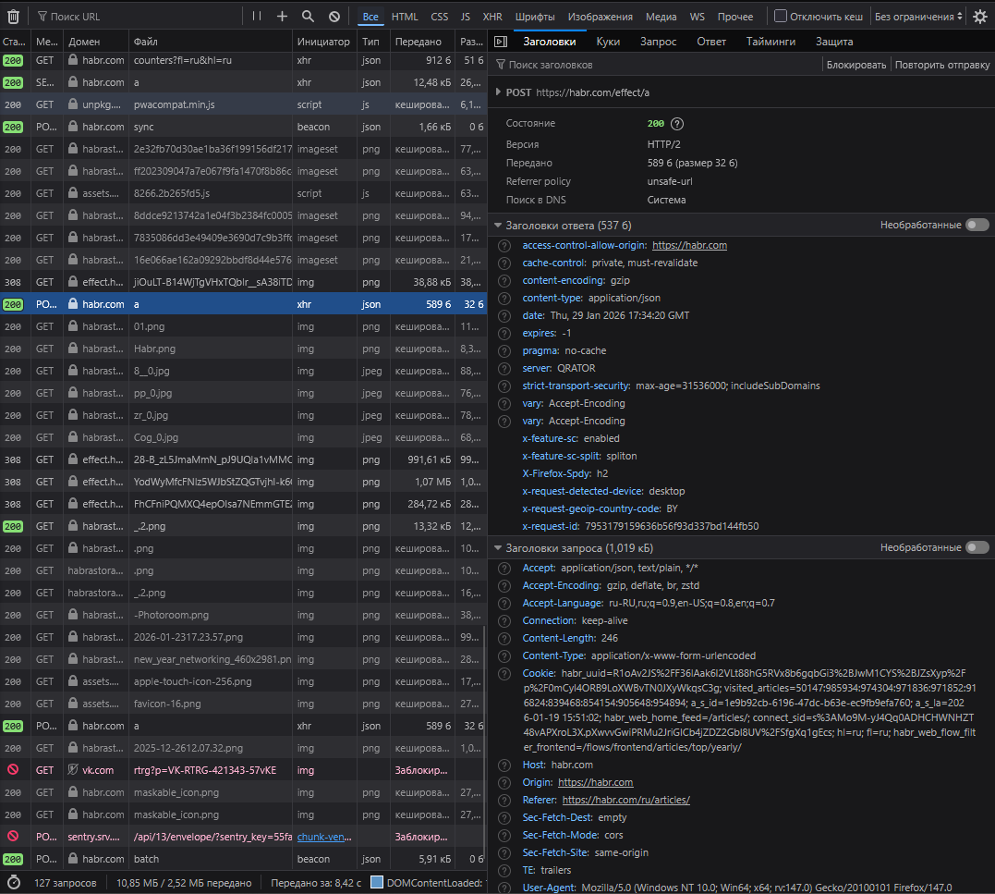Click blocked icon on the sentry.srv request
The image size is (995, 894).
[13, 837]
